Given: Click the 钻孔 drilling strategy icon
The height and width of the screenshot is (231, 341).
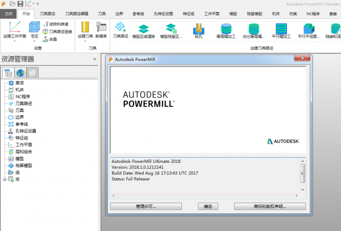Looking at the screenshot, I should [198, 28].
